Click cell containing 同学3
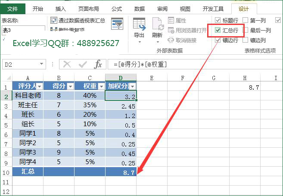 [x=28, y=152]
